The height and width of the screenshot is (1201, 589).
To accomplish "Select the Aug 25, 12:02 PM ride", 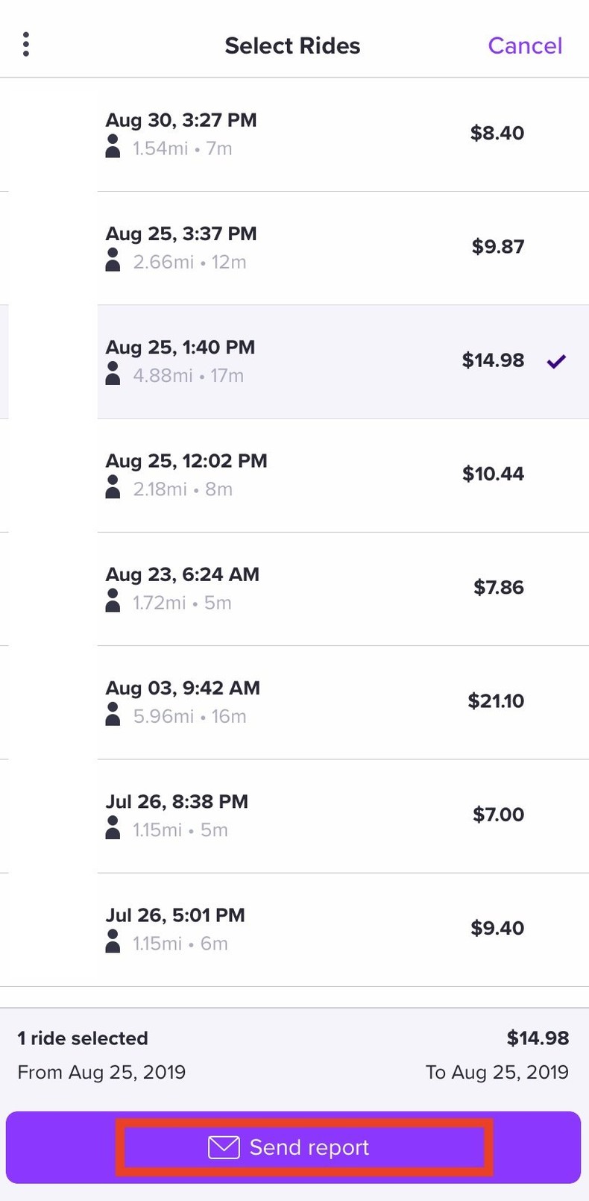I will [313, 475].
